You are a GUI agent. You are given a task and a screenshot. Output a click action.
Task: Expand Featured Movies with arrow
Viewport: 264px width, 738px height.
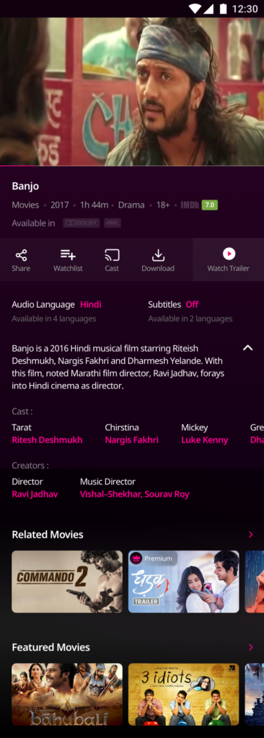point(251,647)
